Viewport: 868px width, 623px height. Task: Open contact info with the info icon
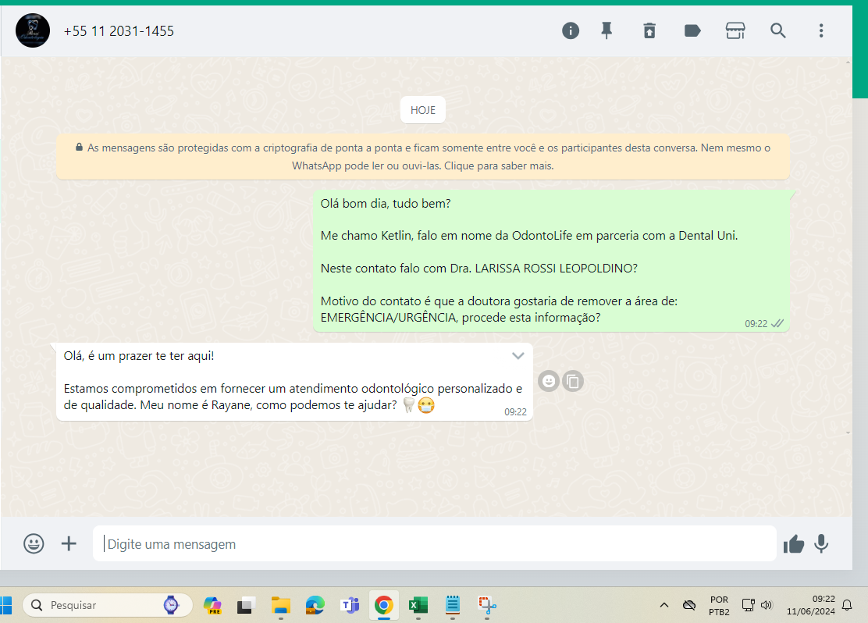[571, 30]
